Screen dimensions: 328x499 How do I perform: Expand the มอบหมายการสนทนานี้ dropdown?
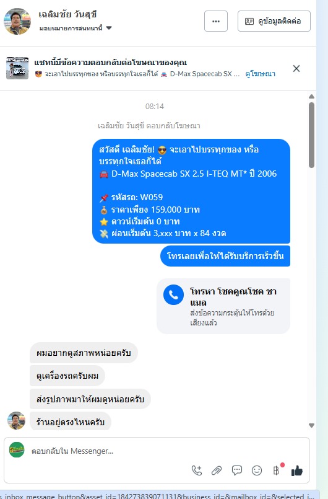[x=76, y=28]
